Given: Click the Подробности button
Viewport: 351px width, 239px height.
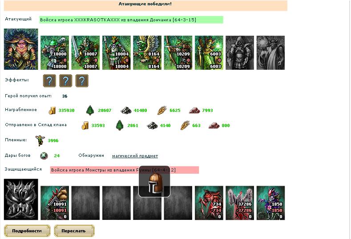Looking at the screenshot, I should coord(27,231).
